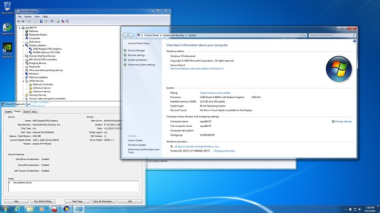Screen dimensions: 380x213
Task: Open the File menu in Device Manager
Action: point(20,16)
